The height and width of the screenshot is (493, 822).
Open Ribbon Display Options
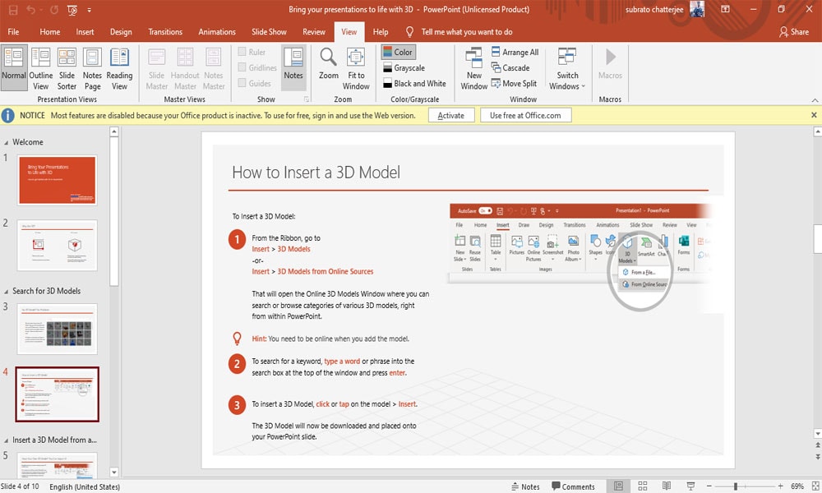click(725, 9)
